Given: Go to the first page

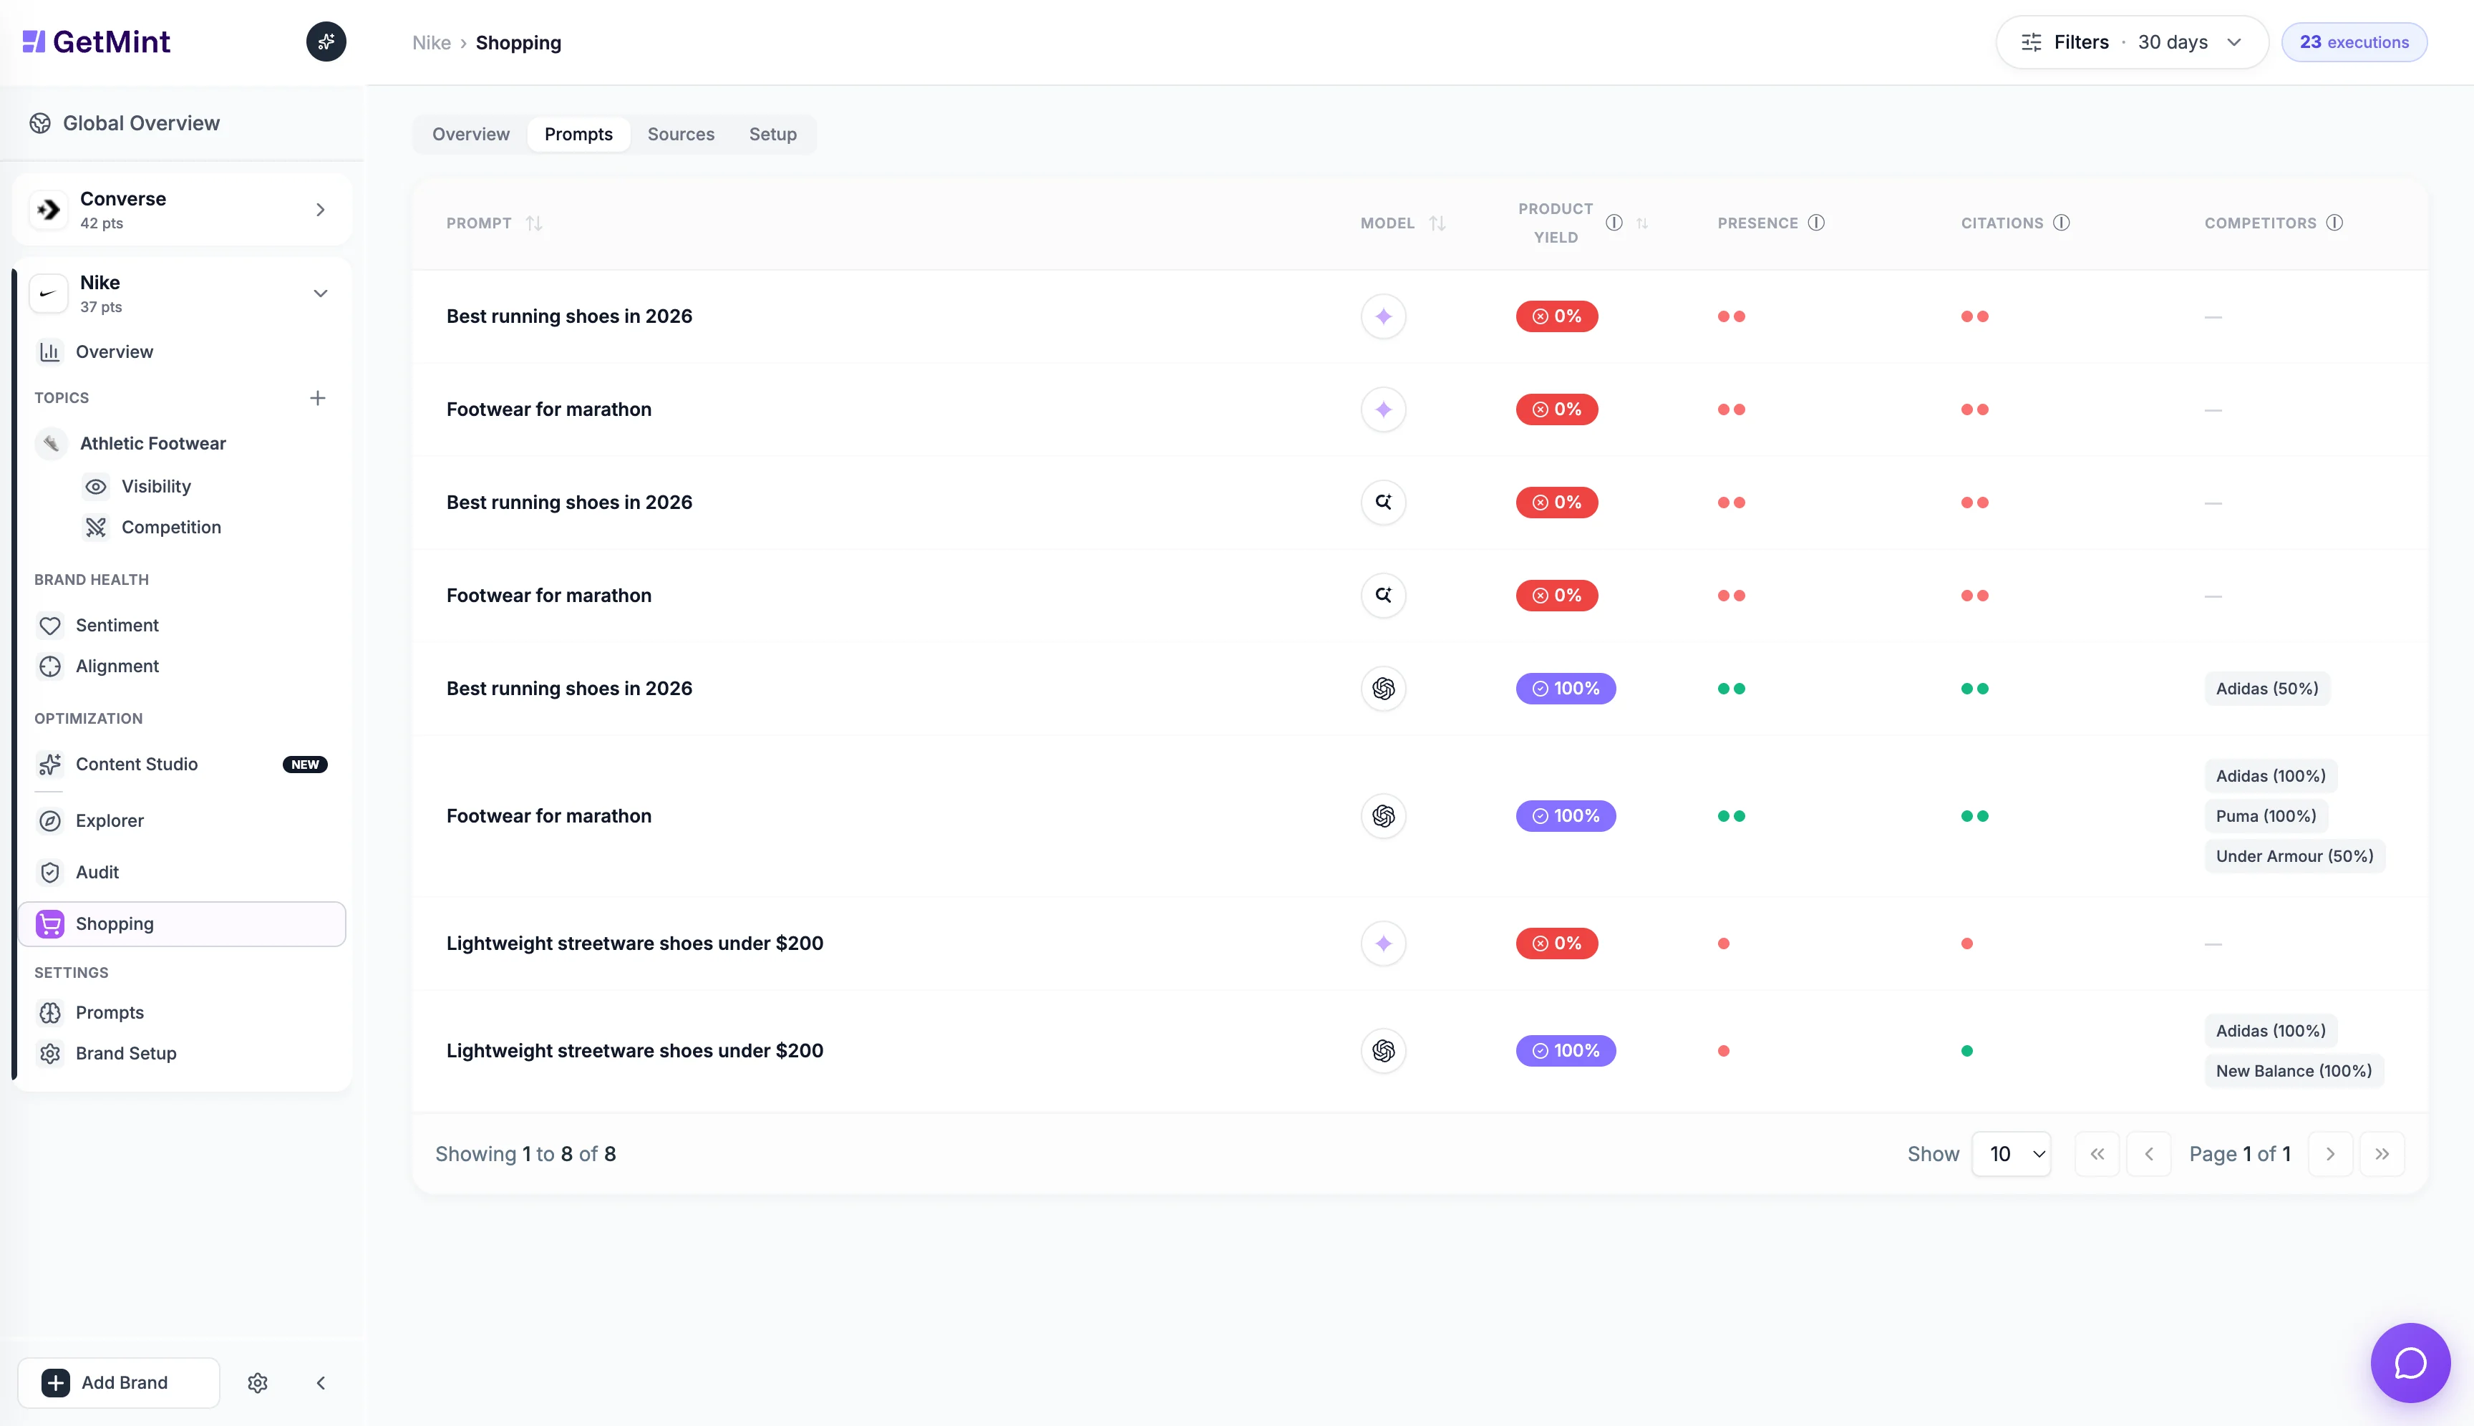Looking at the screenshot, I should [2097, 1154].
